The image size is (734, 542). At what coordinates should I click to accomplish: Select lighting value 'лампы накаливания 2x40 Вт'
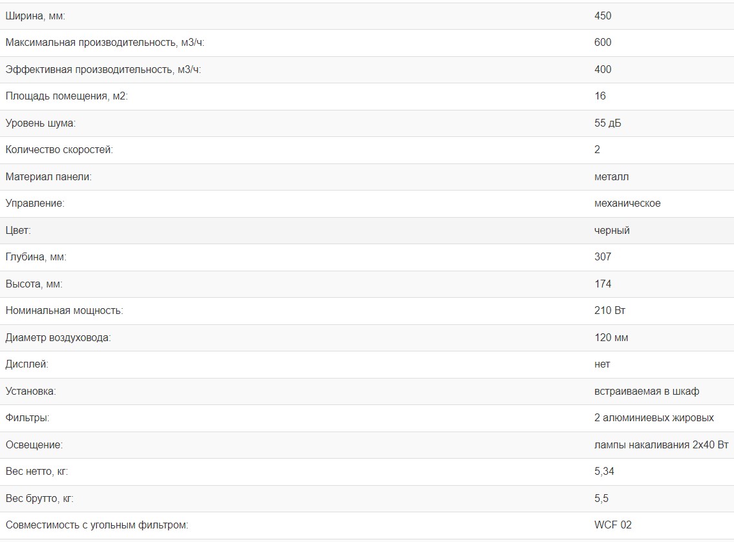coord(661,444)
